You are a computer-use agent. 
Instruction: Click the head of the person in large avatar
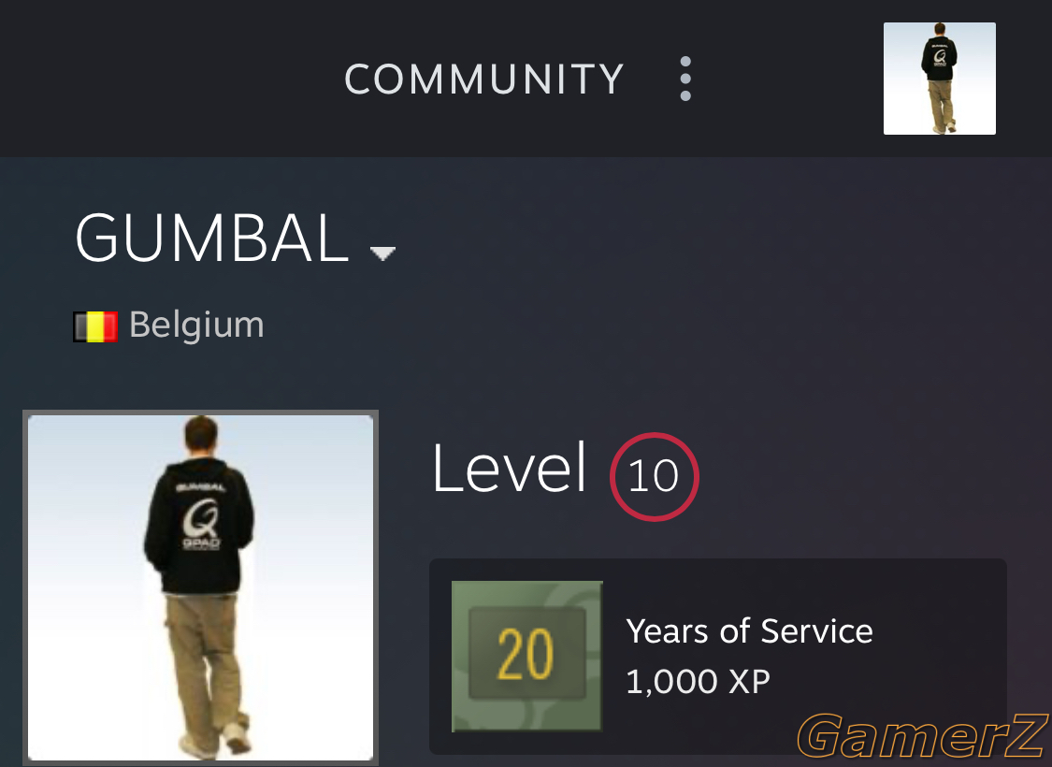point(201,435)
